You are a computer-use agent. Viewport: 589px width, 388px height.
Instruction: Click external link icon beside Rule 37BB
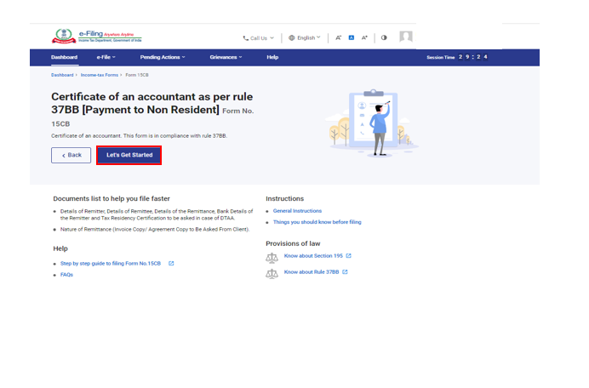pyautogui.click(x=345, y=272)
